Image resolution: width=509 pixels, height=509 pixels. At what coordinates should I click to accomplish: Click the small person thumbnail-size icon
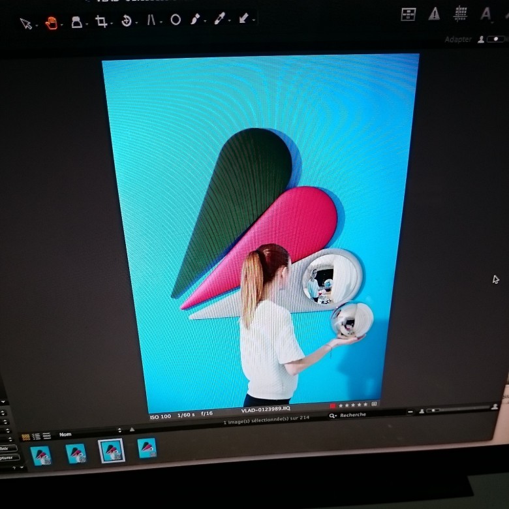coord(422,411)
